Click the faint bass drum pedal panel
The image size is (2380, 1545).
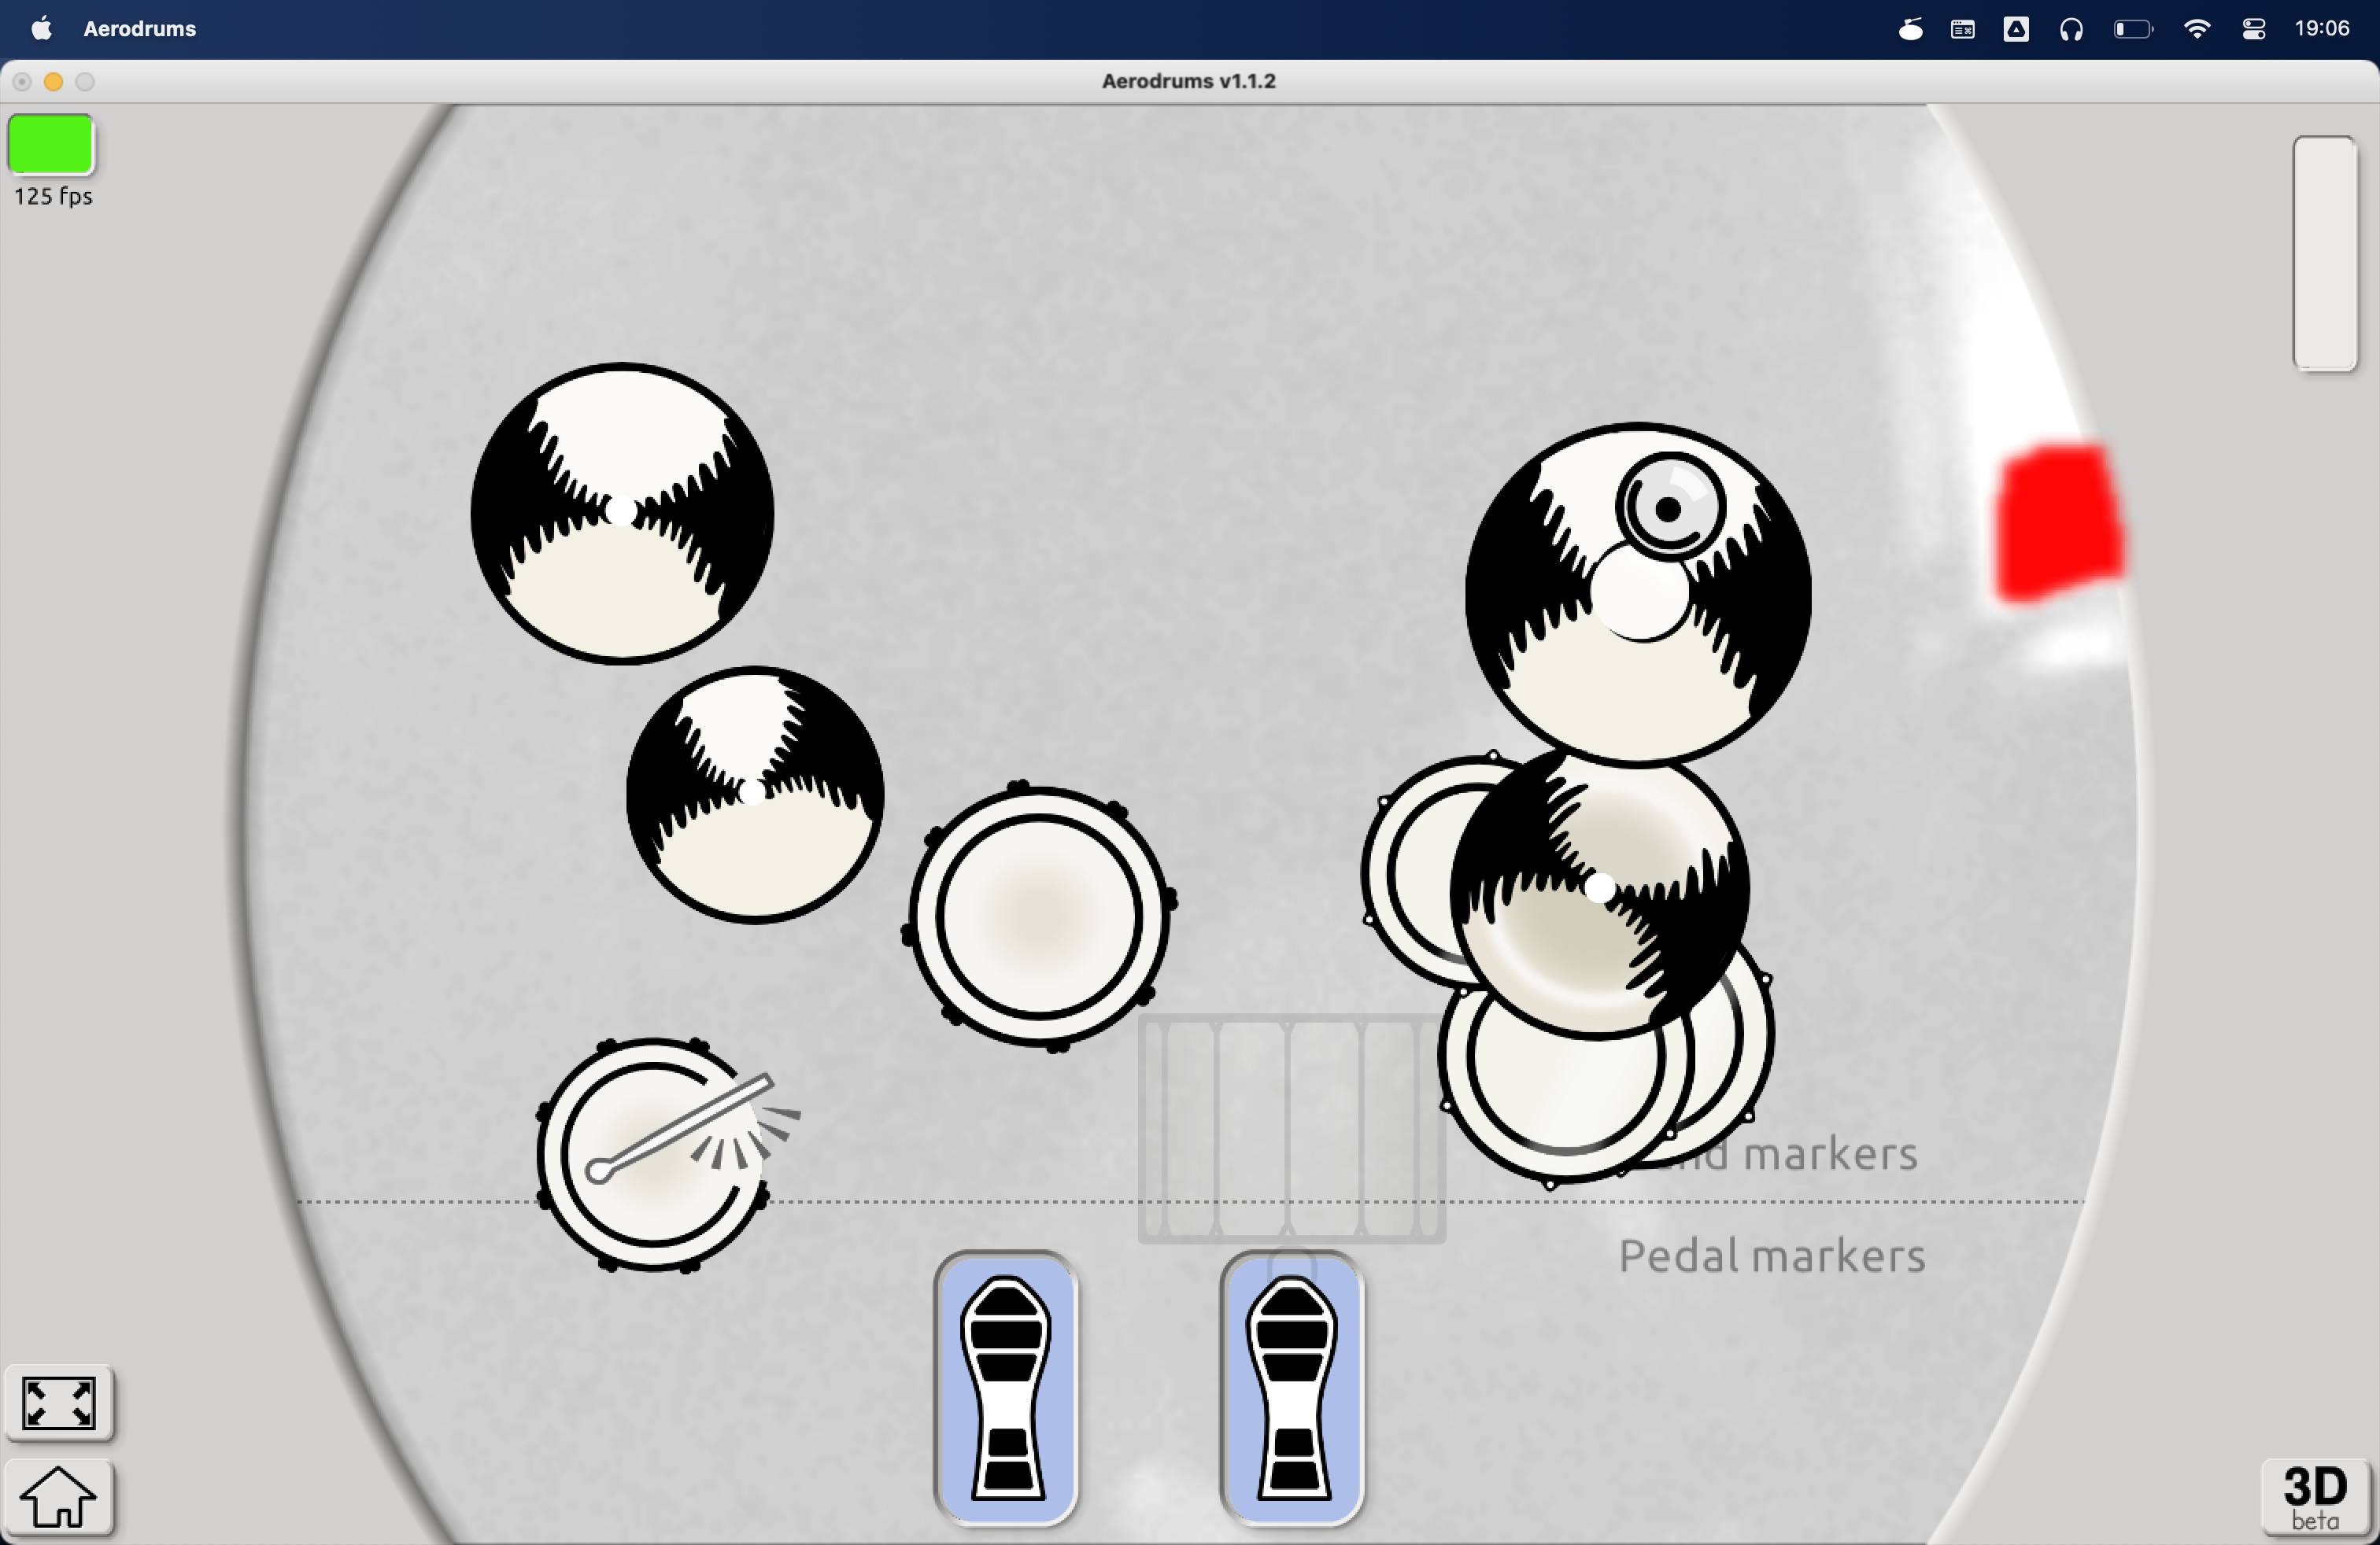[x=1292, y=1130]
